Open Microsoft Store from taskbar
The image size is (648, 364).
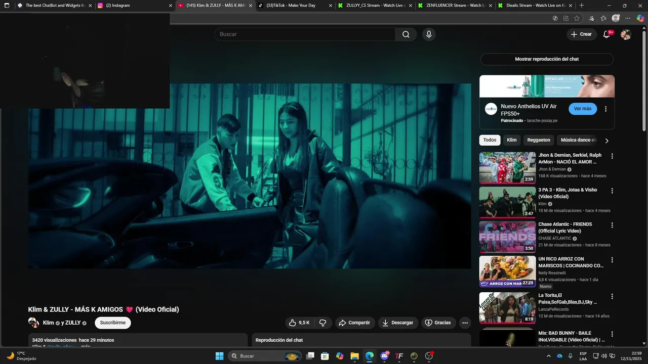(x=325, y=356)
